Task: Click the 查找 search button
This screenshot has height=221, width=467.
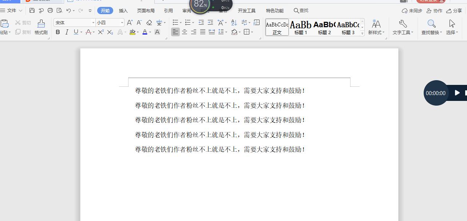Action: (301, 11)
